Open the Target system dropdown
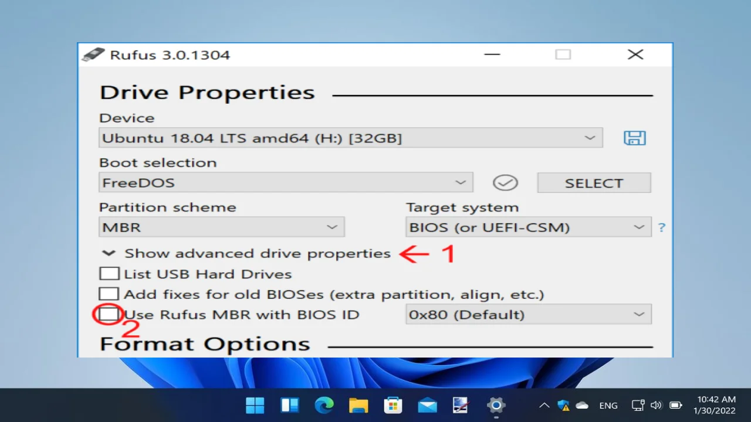 click(529, 227)
